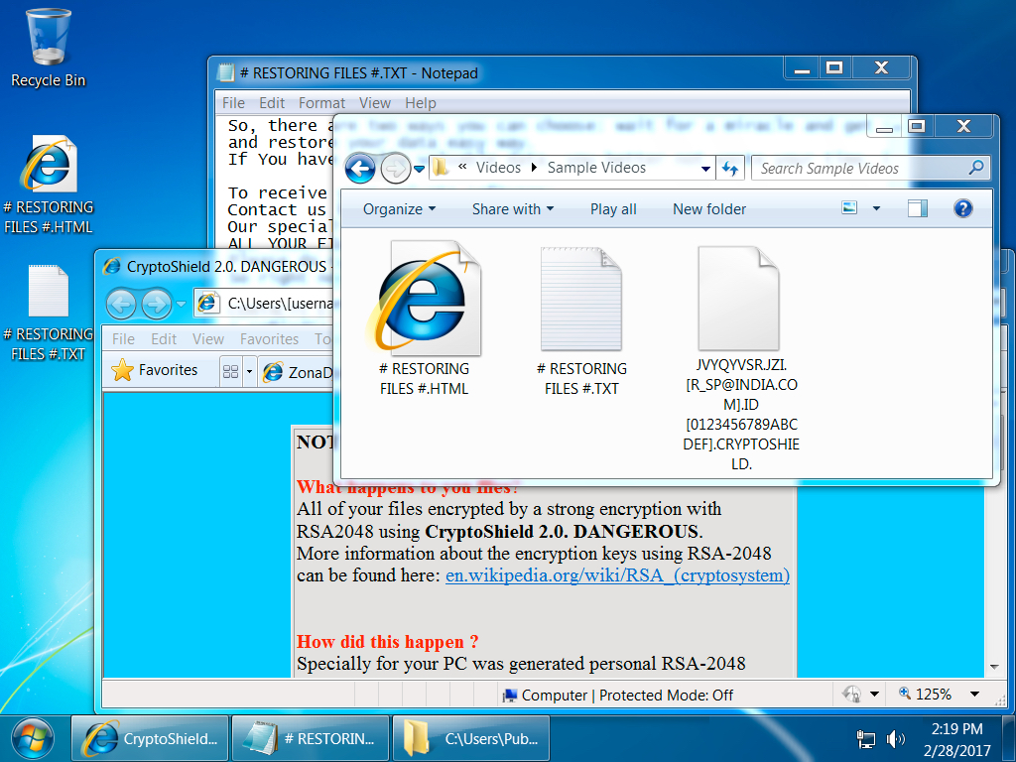Viewport: 1016px width, 762px height.
Task: Select the Zona IE browser tab
Action: click(x=297, y=372)
